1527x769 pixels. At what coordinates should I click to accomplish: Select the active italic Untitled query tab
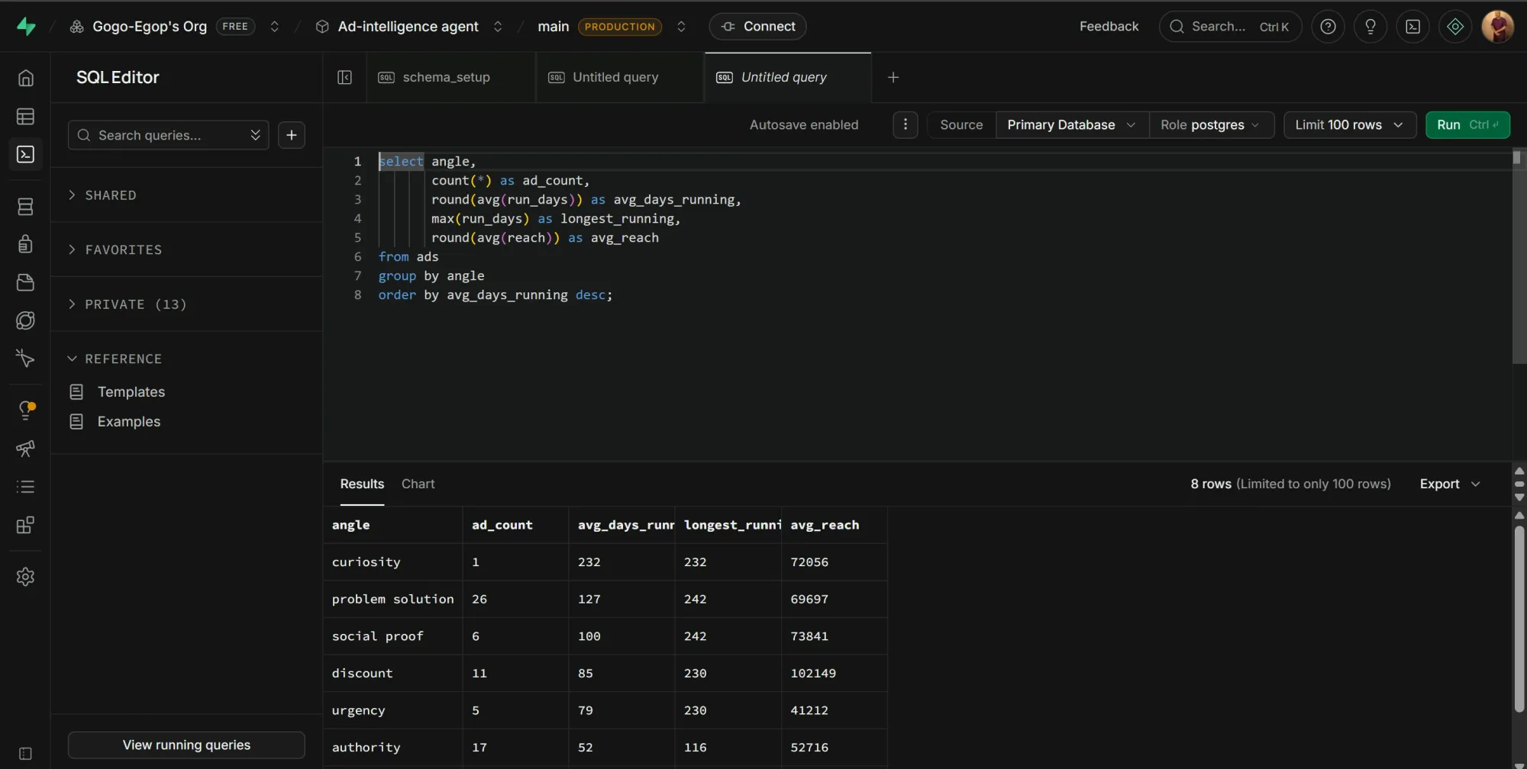(x=787, y=78)
